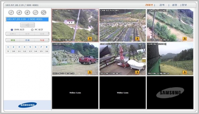
Task: Select the PC 시간 radio button
Action: (32, 30)
